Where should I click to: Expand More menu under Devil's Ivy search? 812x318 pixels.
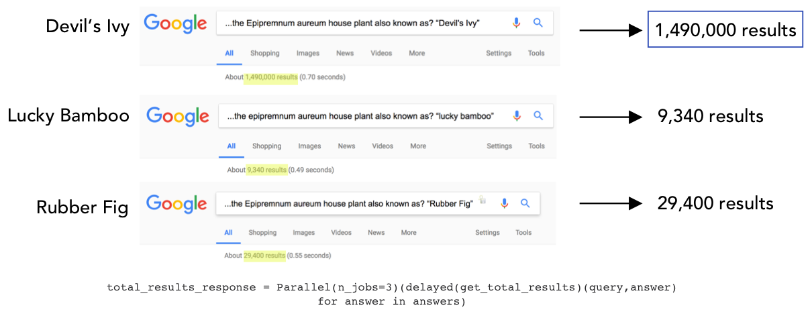[x=417, y=54]
